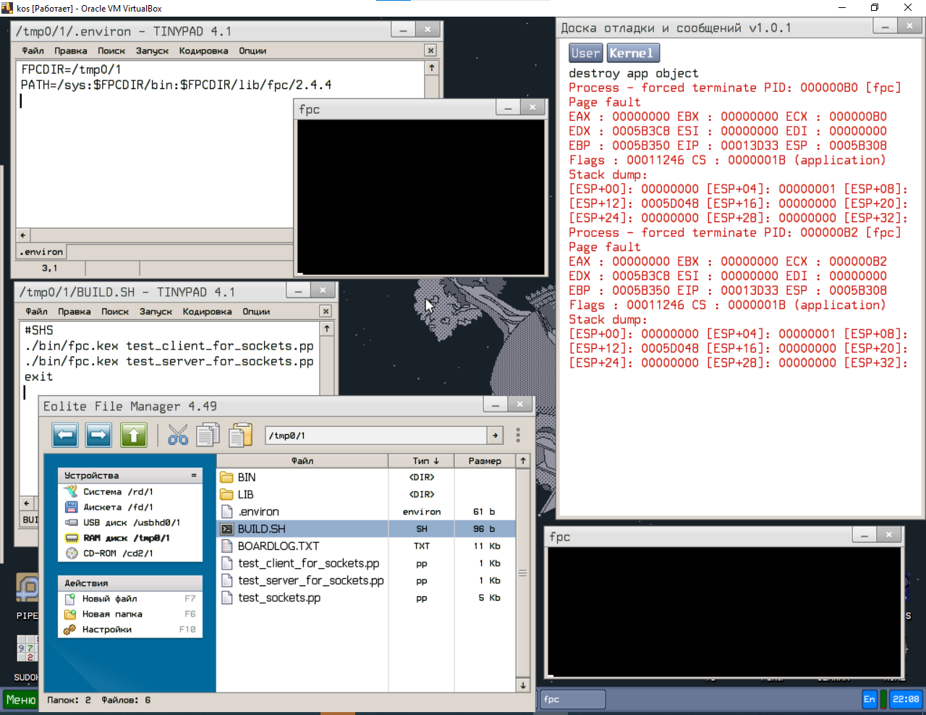Click the Меню start button
This screenshot has height=715, width=926.
20,699
